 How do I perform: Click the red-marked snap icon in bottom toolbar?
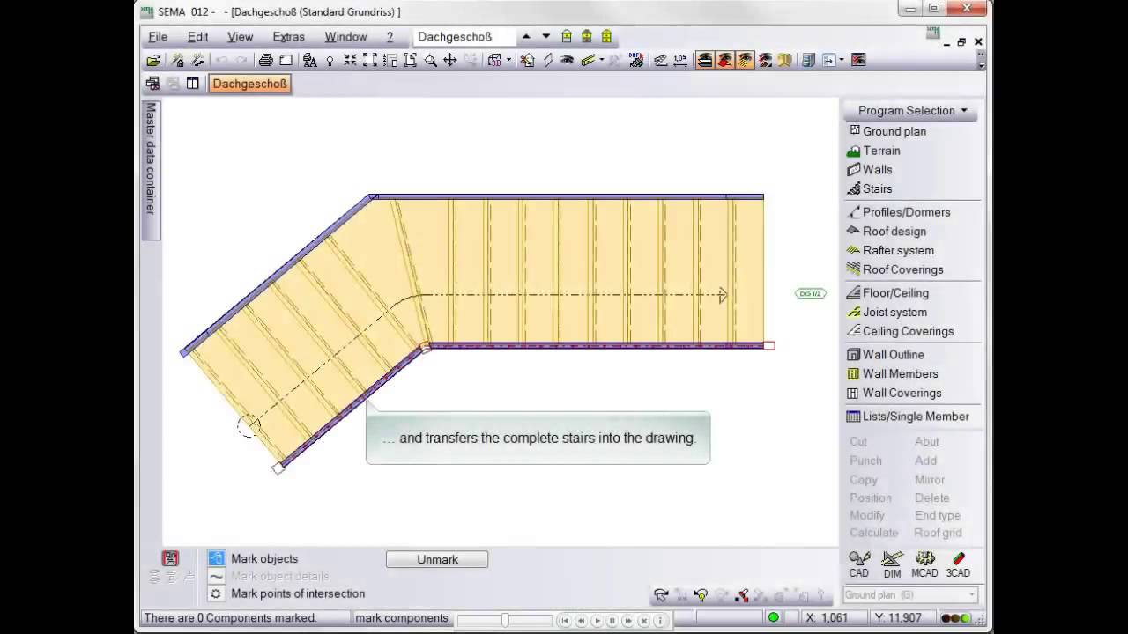pos(741,596)
